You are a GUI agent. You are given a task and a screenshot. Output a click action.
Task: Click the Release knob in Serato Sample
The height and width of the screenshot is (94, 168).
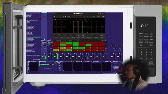click(x=73, y=36)
